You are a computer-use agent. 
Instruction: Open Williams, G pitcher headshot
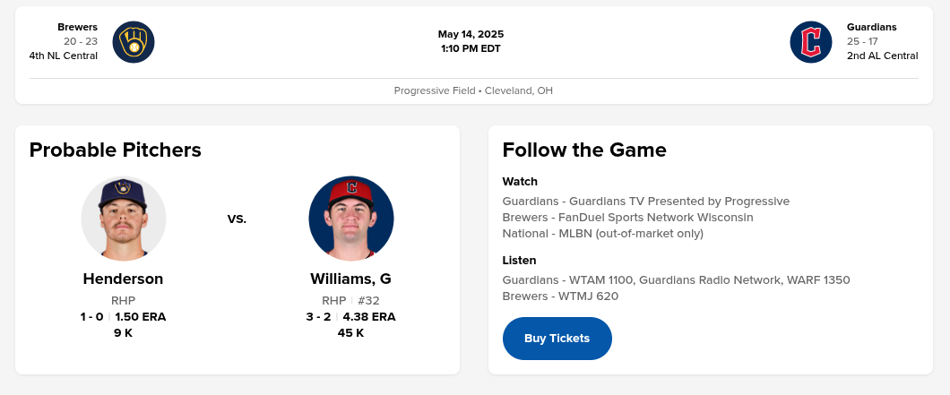[x=350, y=219]
